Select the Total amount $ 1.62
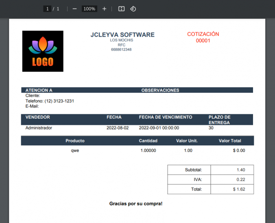The height and width of the screenshot is (223, 275). coord(240,189)
